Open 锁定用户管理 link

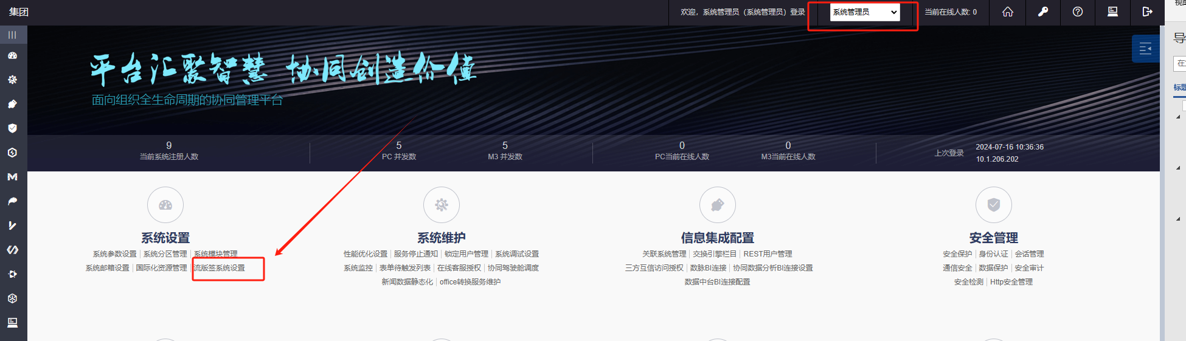pos(466,254)
